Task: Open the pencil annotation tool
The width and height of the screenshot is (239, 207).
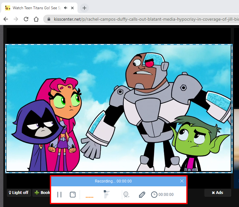Action: pyautogui.click(x=142, y=195)
